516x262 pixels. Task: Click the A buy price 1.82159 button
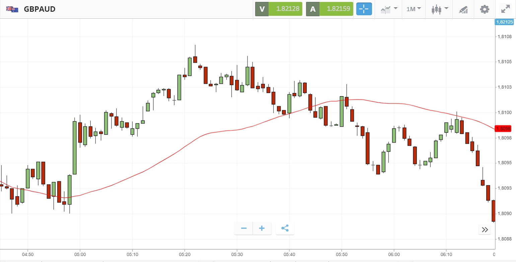329,9
